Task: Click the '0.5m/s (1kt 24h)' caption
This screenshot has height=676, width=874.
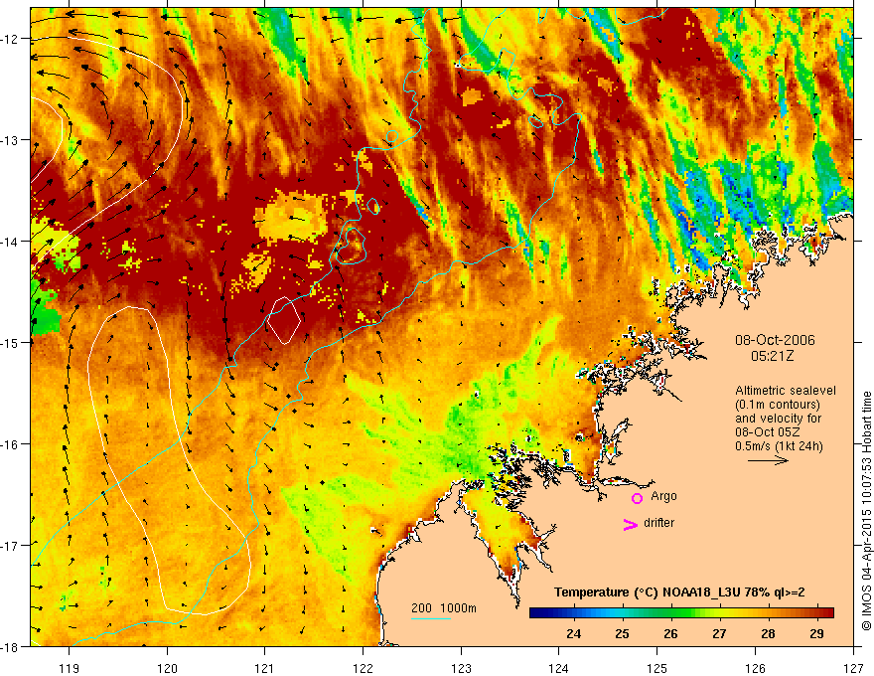Action: (780, 446)
